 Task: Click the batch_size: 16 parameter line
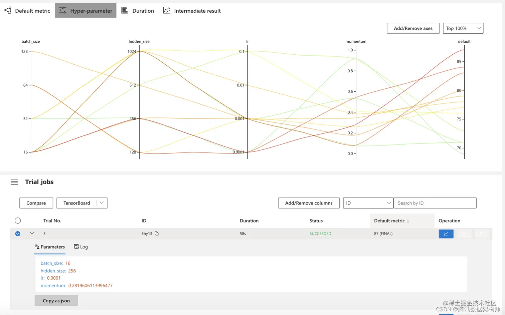(55, 263)
